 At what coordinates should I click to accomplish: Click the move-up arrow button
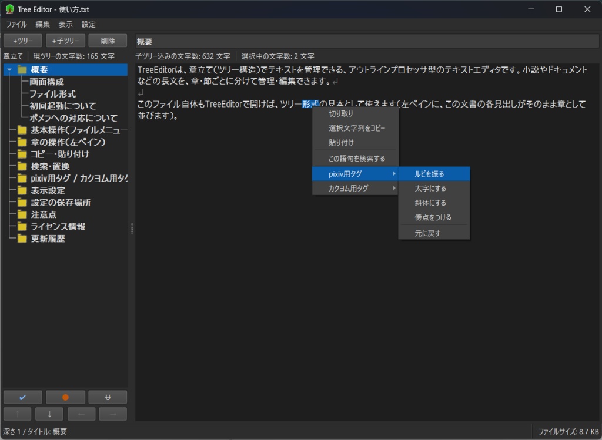click(18, 414)
